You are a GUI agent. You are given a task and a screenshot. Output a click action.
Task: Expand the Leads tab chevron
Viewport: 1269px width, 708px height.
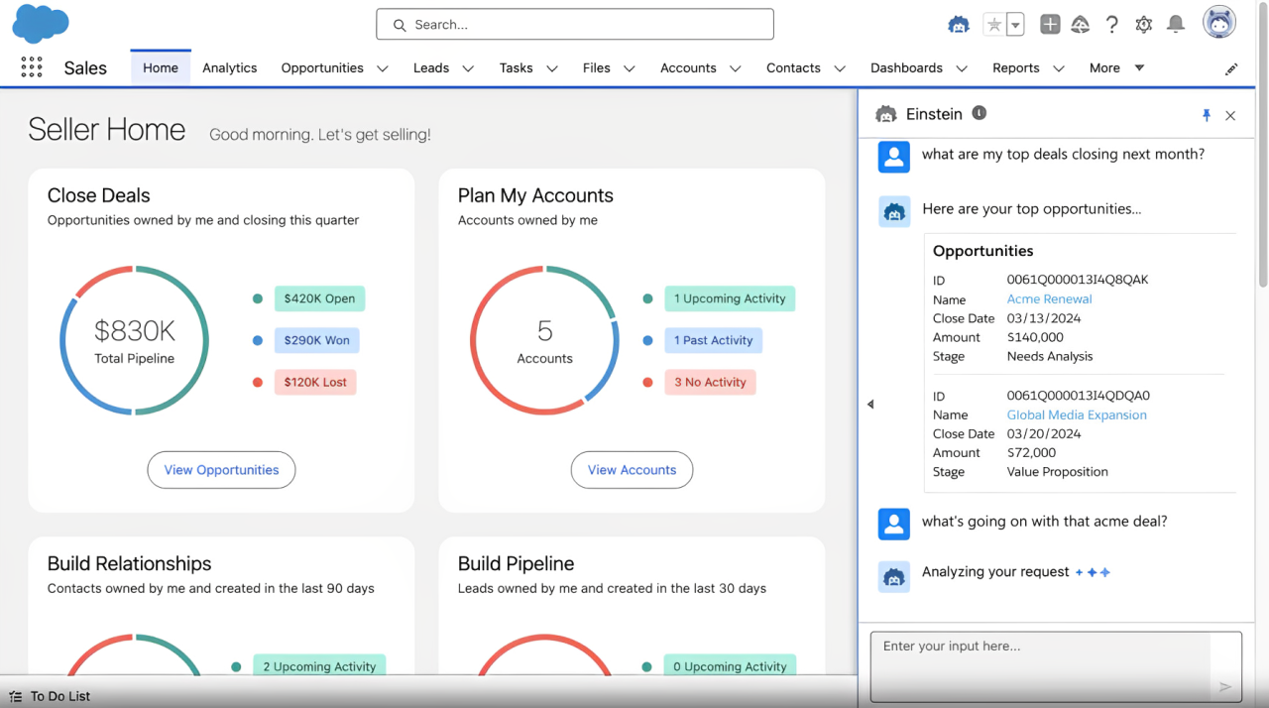[x=468, y=68]
